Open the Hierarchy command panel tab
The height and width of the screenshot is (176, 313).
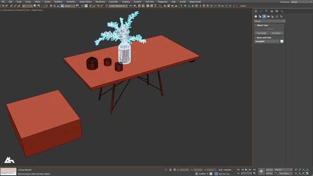coord(266,11)
